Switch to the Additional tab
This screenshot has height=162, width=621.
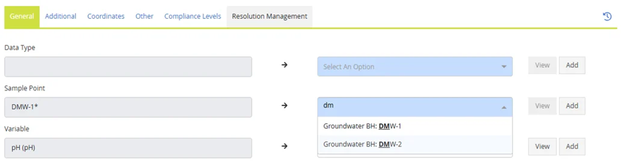60,17
